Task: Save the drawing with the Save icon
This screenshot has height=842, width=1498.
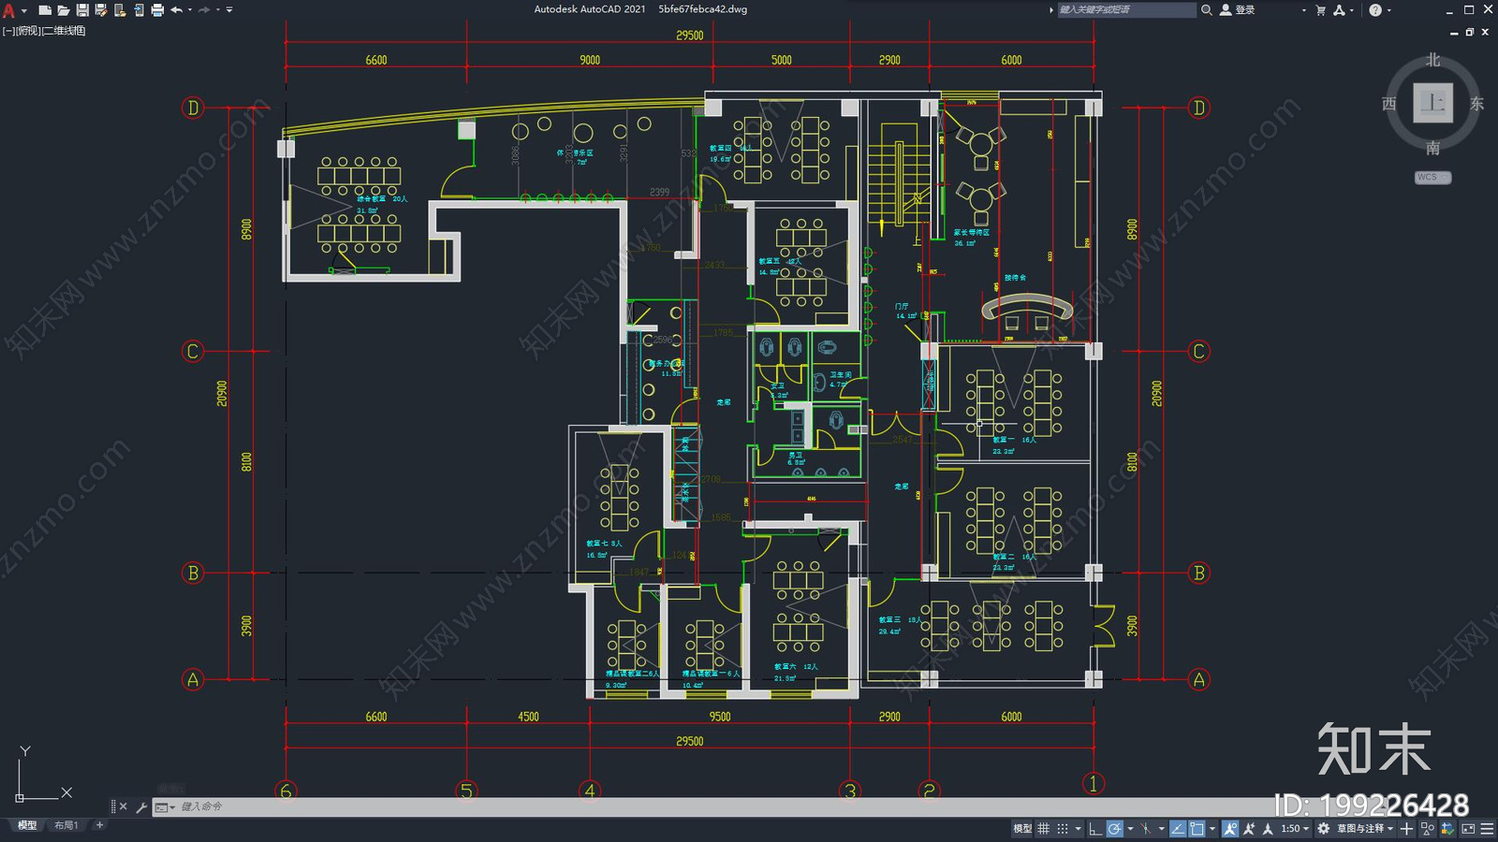Action: [82, 9]
